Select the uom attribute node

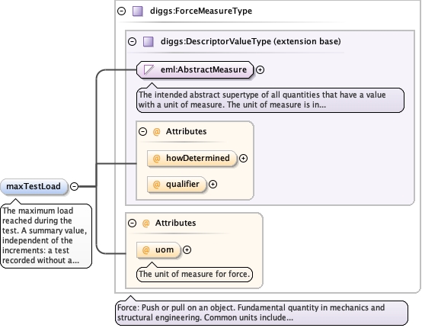(158, 250)
